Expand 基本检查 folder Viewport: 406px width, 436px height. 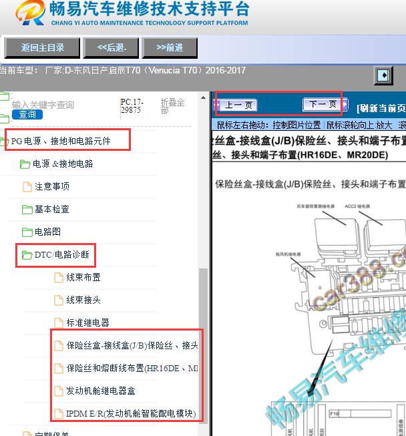tap(52, 209)
